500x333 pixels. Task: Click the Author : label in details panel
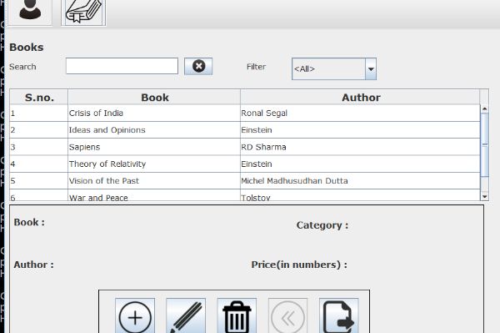[x=34, y=265]
